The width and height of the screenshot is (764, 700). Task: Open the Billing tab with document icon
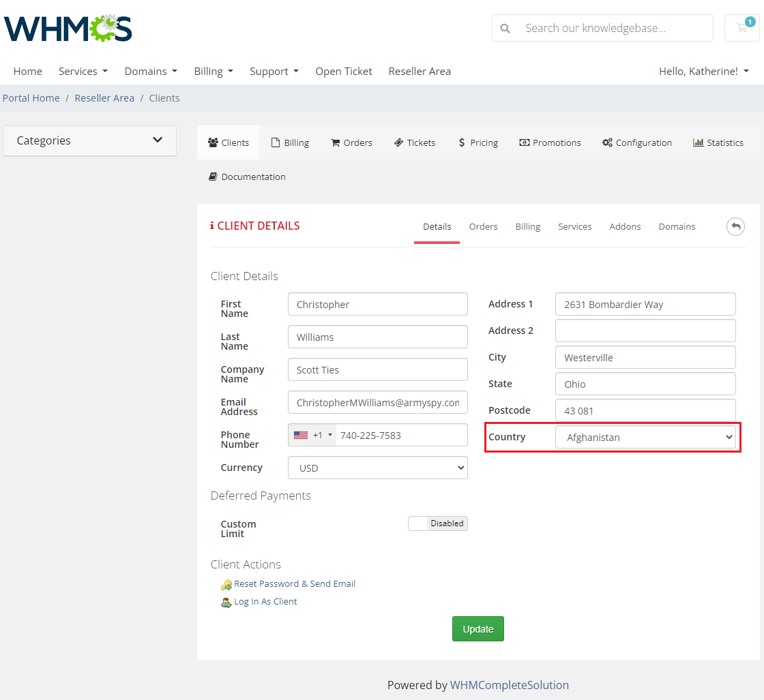(x=290, y=142)
